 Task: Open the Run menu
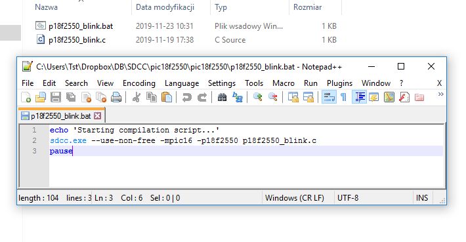click(x=310, y=83)
